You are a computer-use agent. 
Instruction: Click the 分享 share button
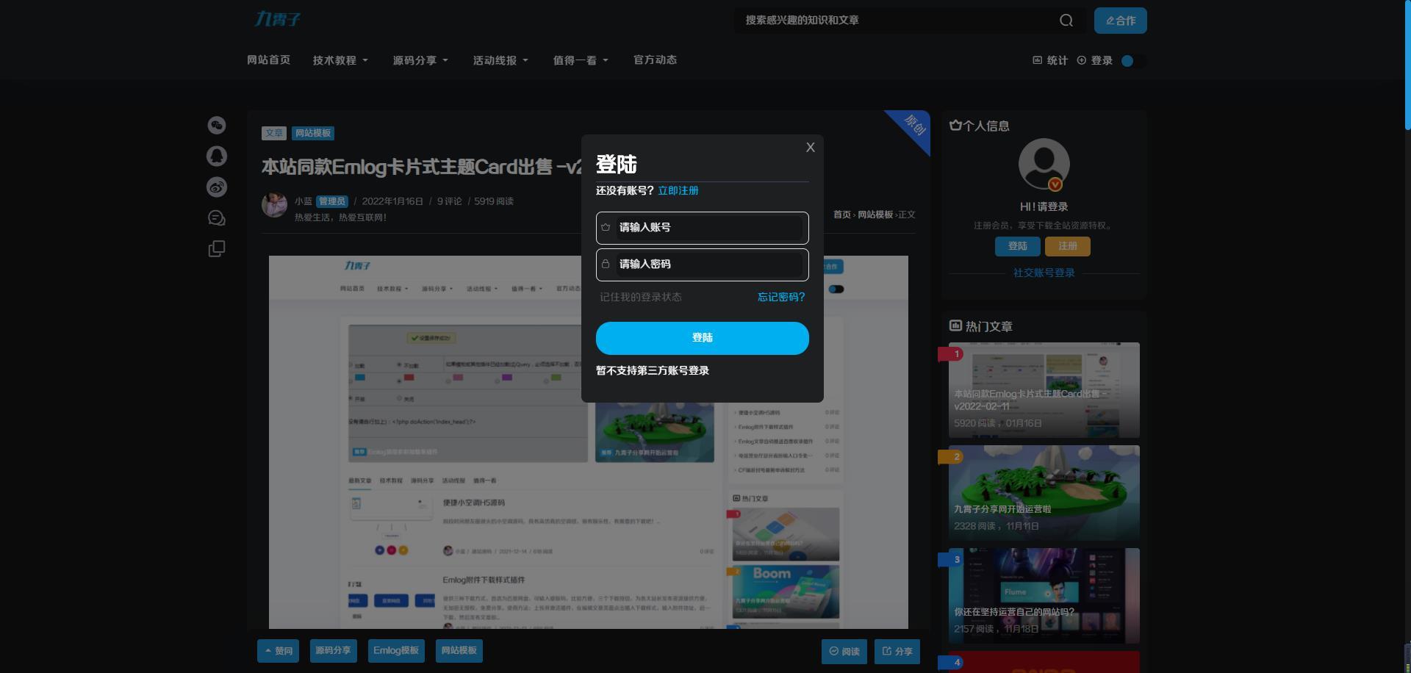[897, 651]
